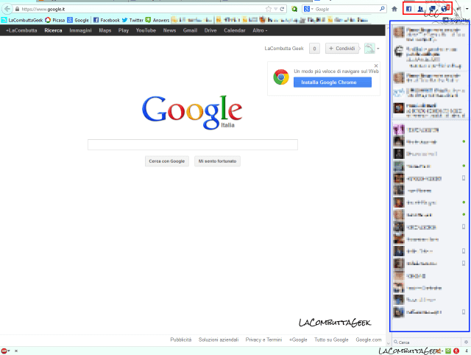Click the Cerca con Google button
471x355 pixels.
tap(167, 161)
